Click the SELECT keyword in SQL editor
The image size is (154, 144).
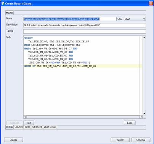(28, 38)
